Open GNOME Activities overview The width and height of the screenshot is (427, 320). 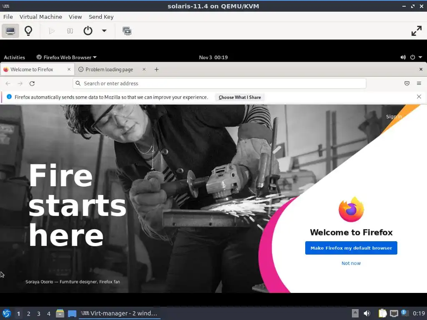(x=14, y=57)
